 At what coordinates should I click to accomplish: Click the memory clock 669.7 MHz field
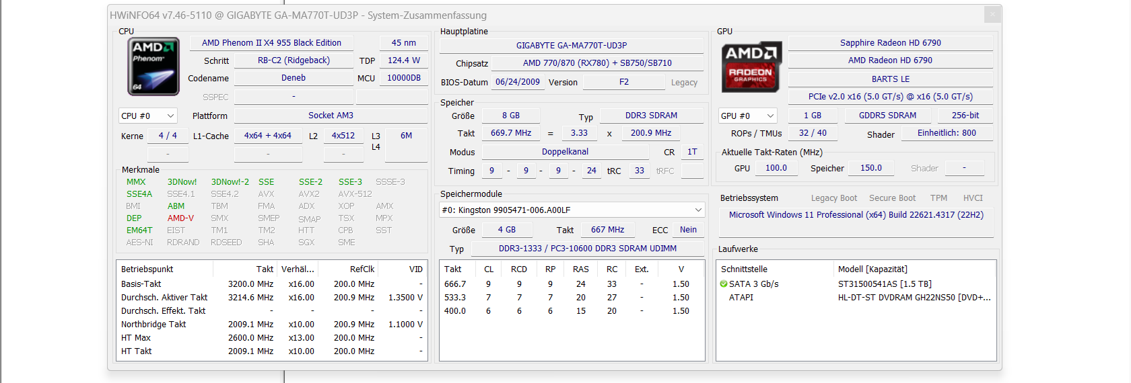pos(511,133)
